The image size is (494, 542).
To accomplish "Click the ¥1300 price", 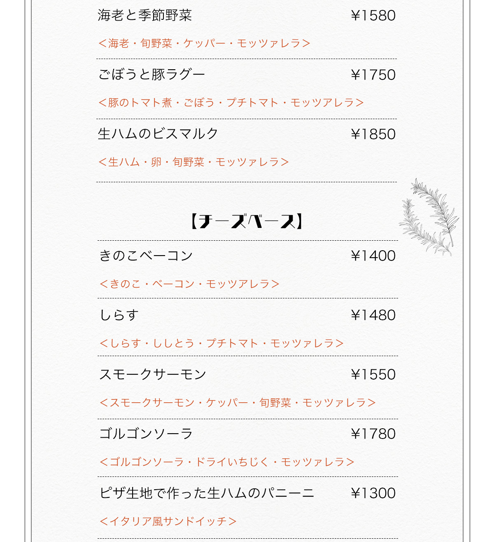I will (373, 493).
